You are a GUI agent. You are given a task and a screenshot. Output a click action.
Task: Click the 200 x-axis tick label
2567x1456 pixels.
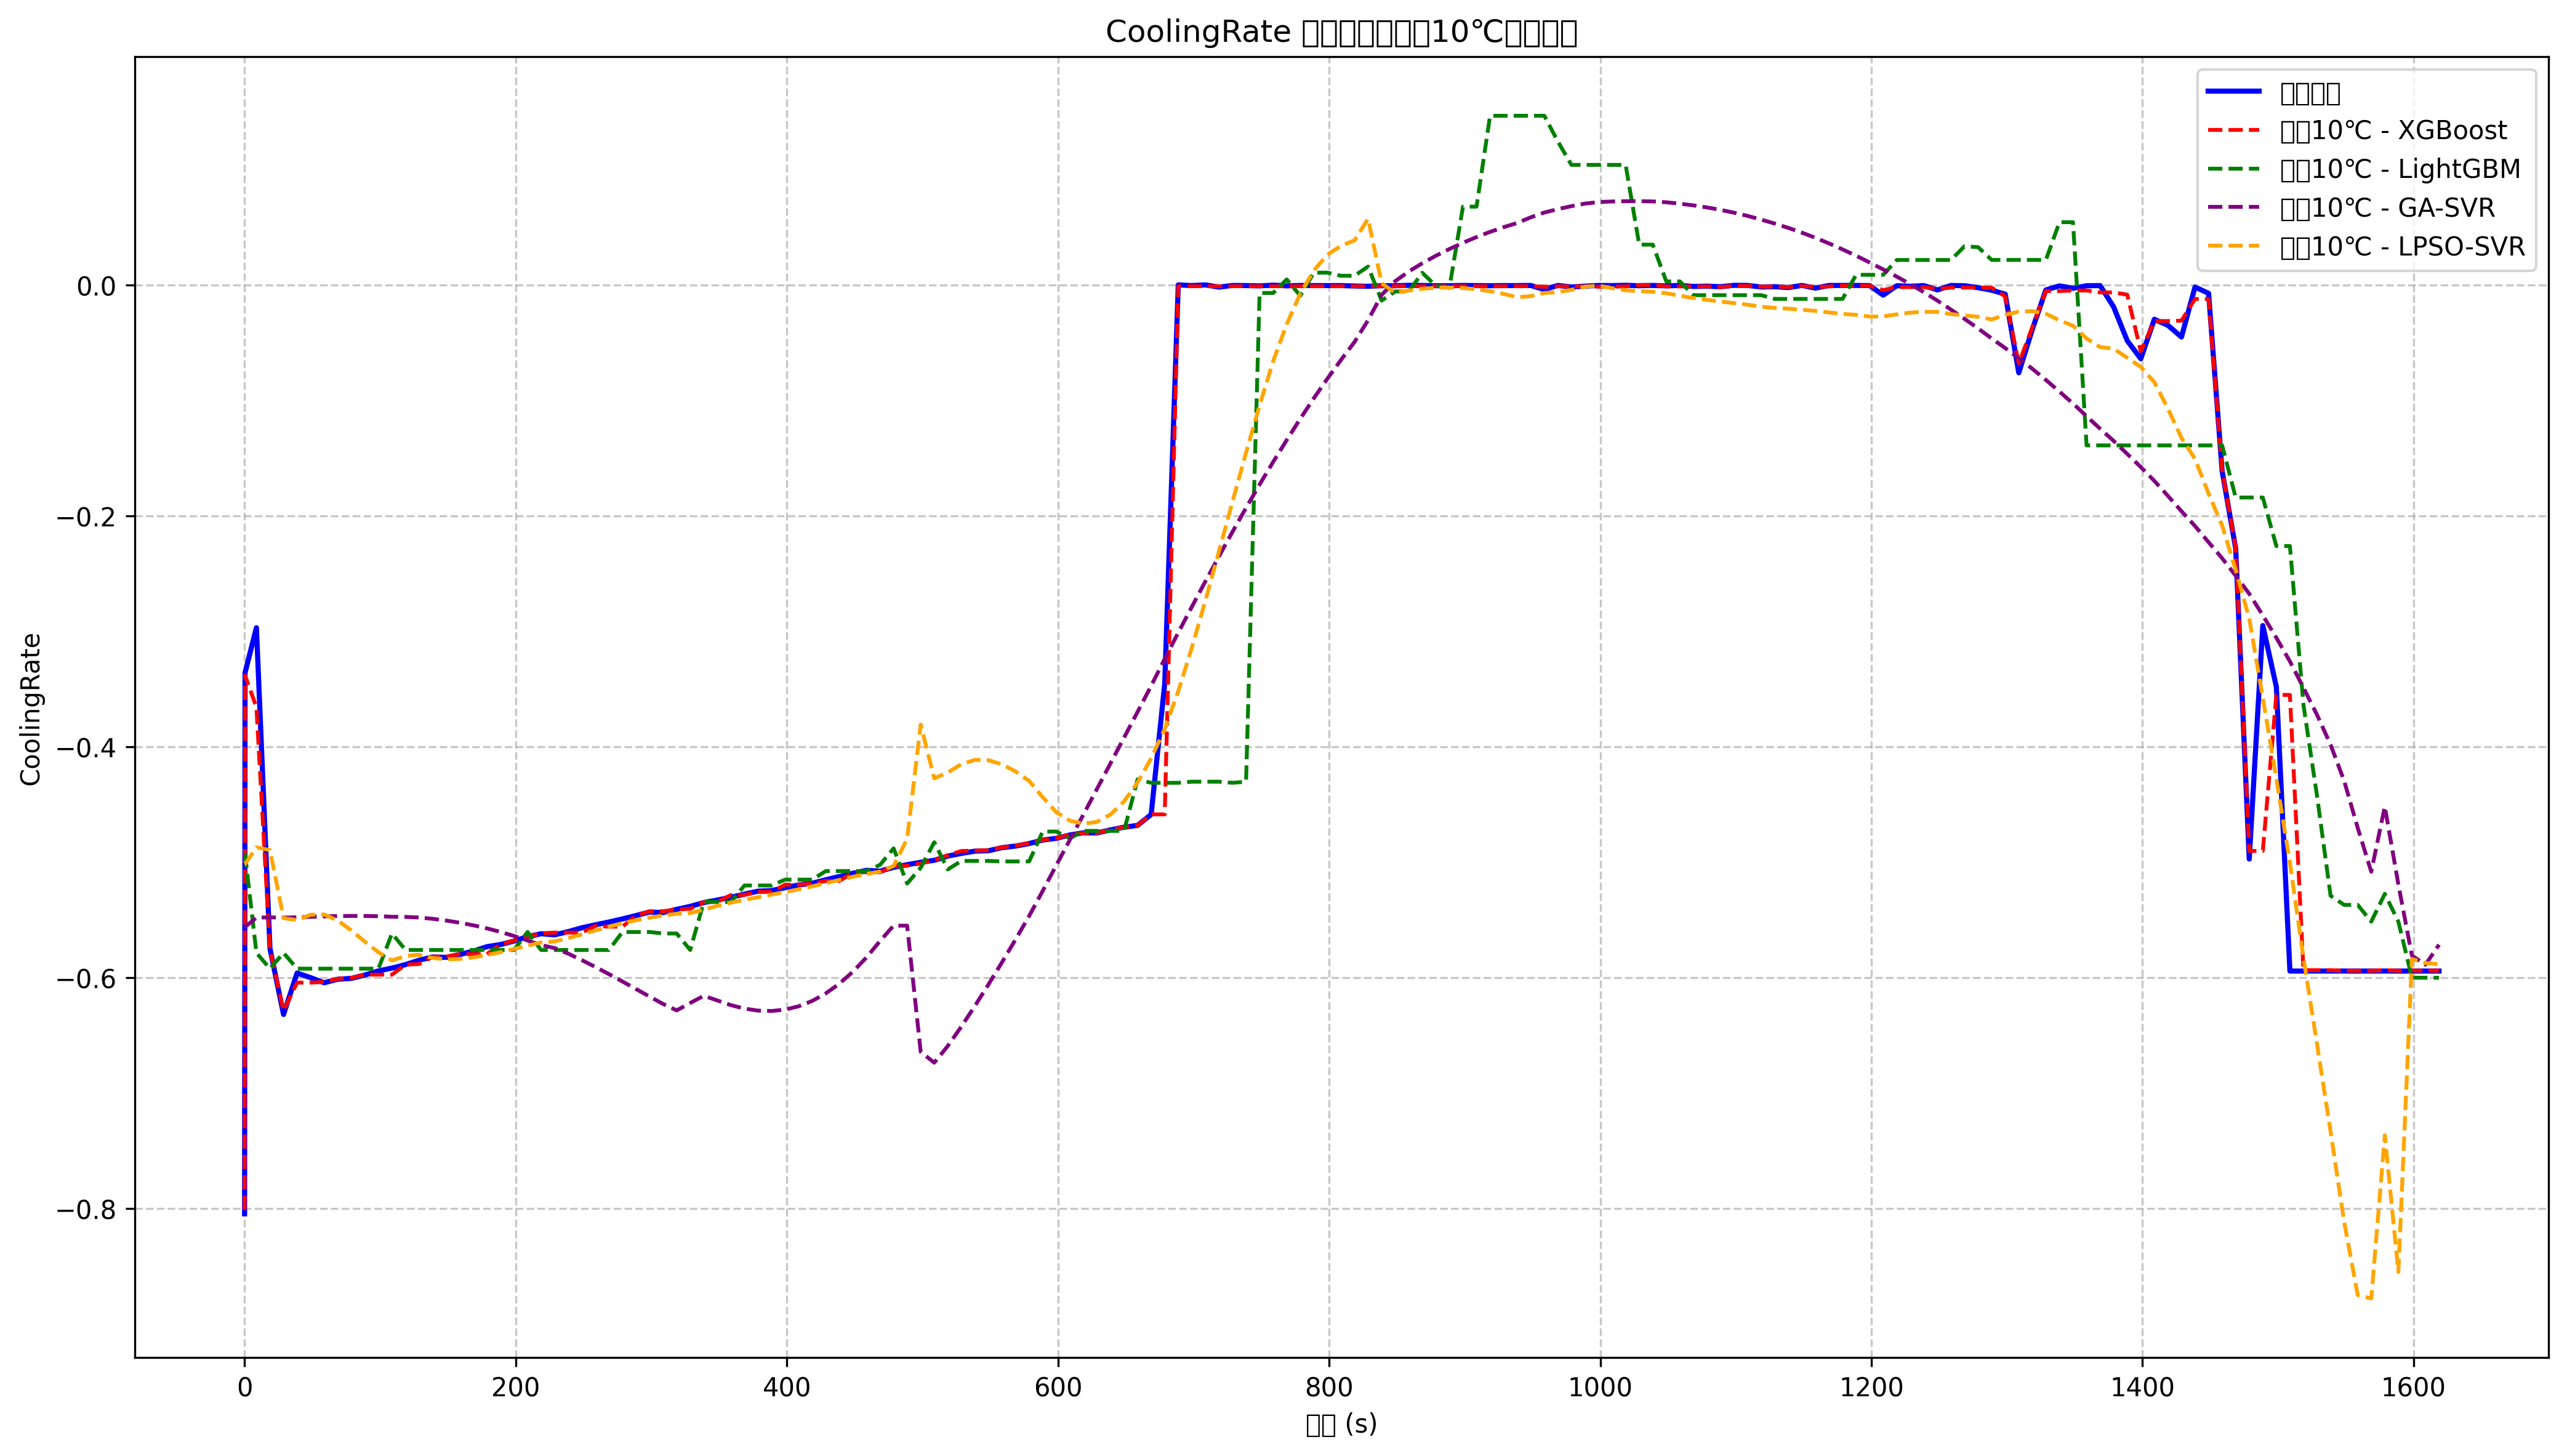pyautogui.click(x=516, y=1388)
